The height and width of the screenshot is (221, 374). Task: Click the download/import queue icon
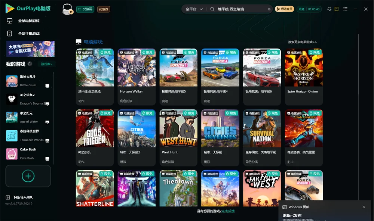(8, 197)
